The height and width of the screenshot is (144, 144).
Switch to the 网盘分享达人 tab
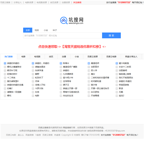(x=131, y=56)
